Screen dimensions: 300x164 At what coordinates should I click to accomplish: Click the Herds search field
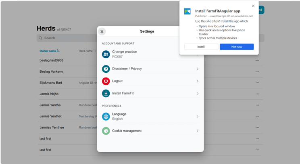150,38
